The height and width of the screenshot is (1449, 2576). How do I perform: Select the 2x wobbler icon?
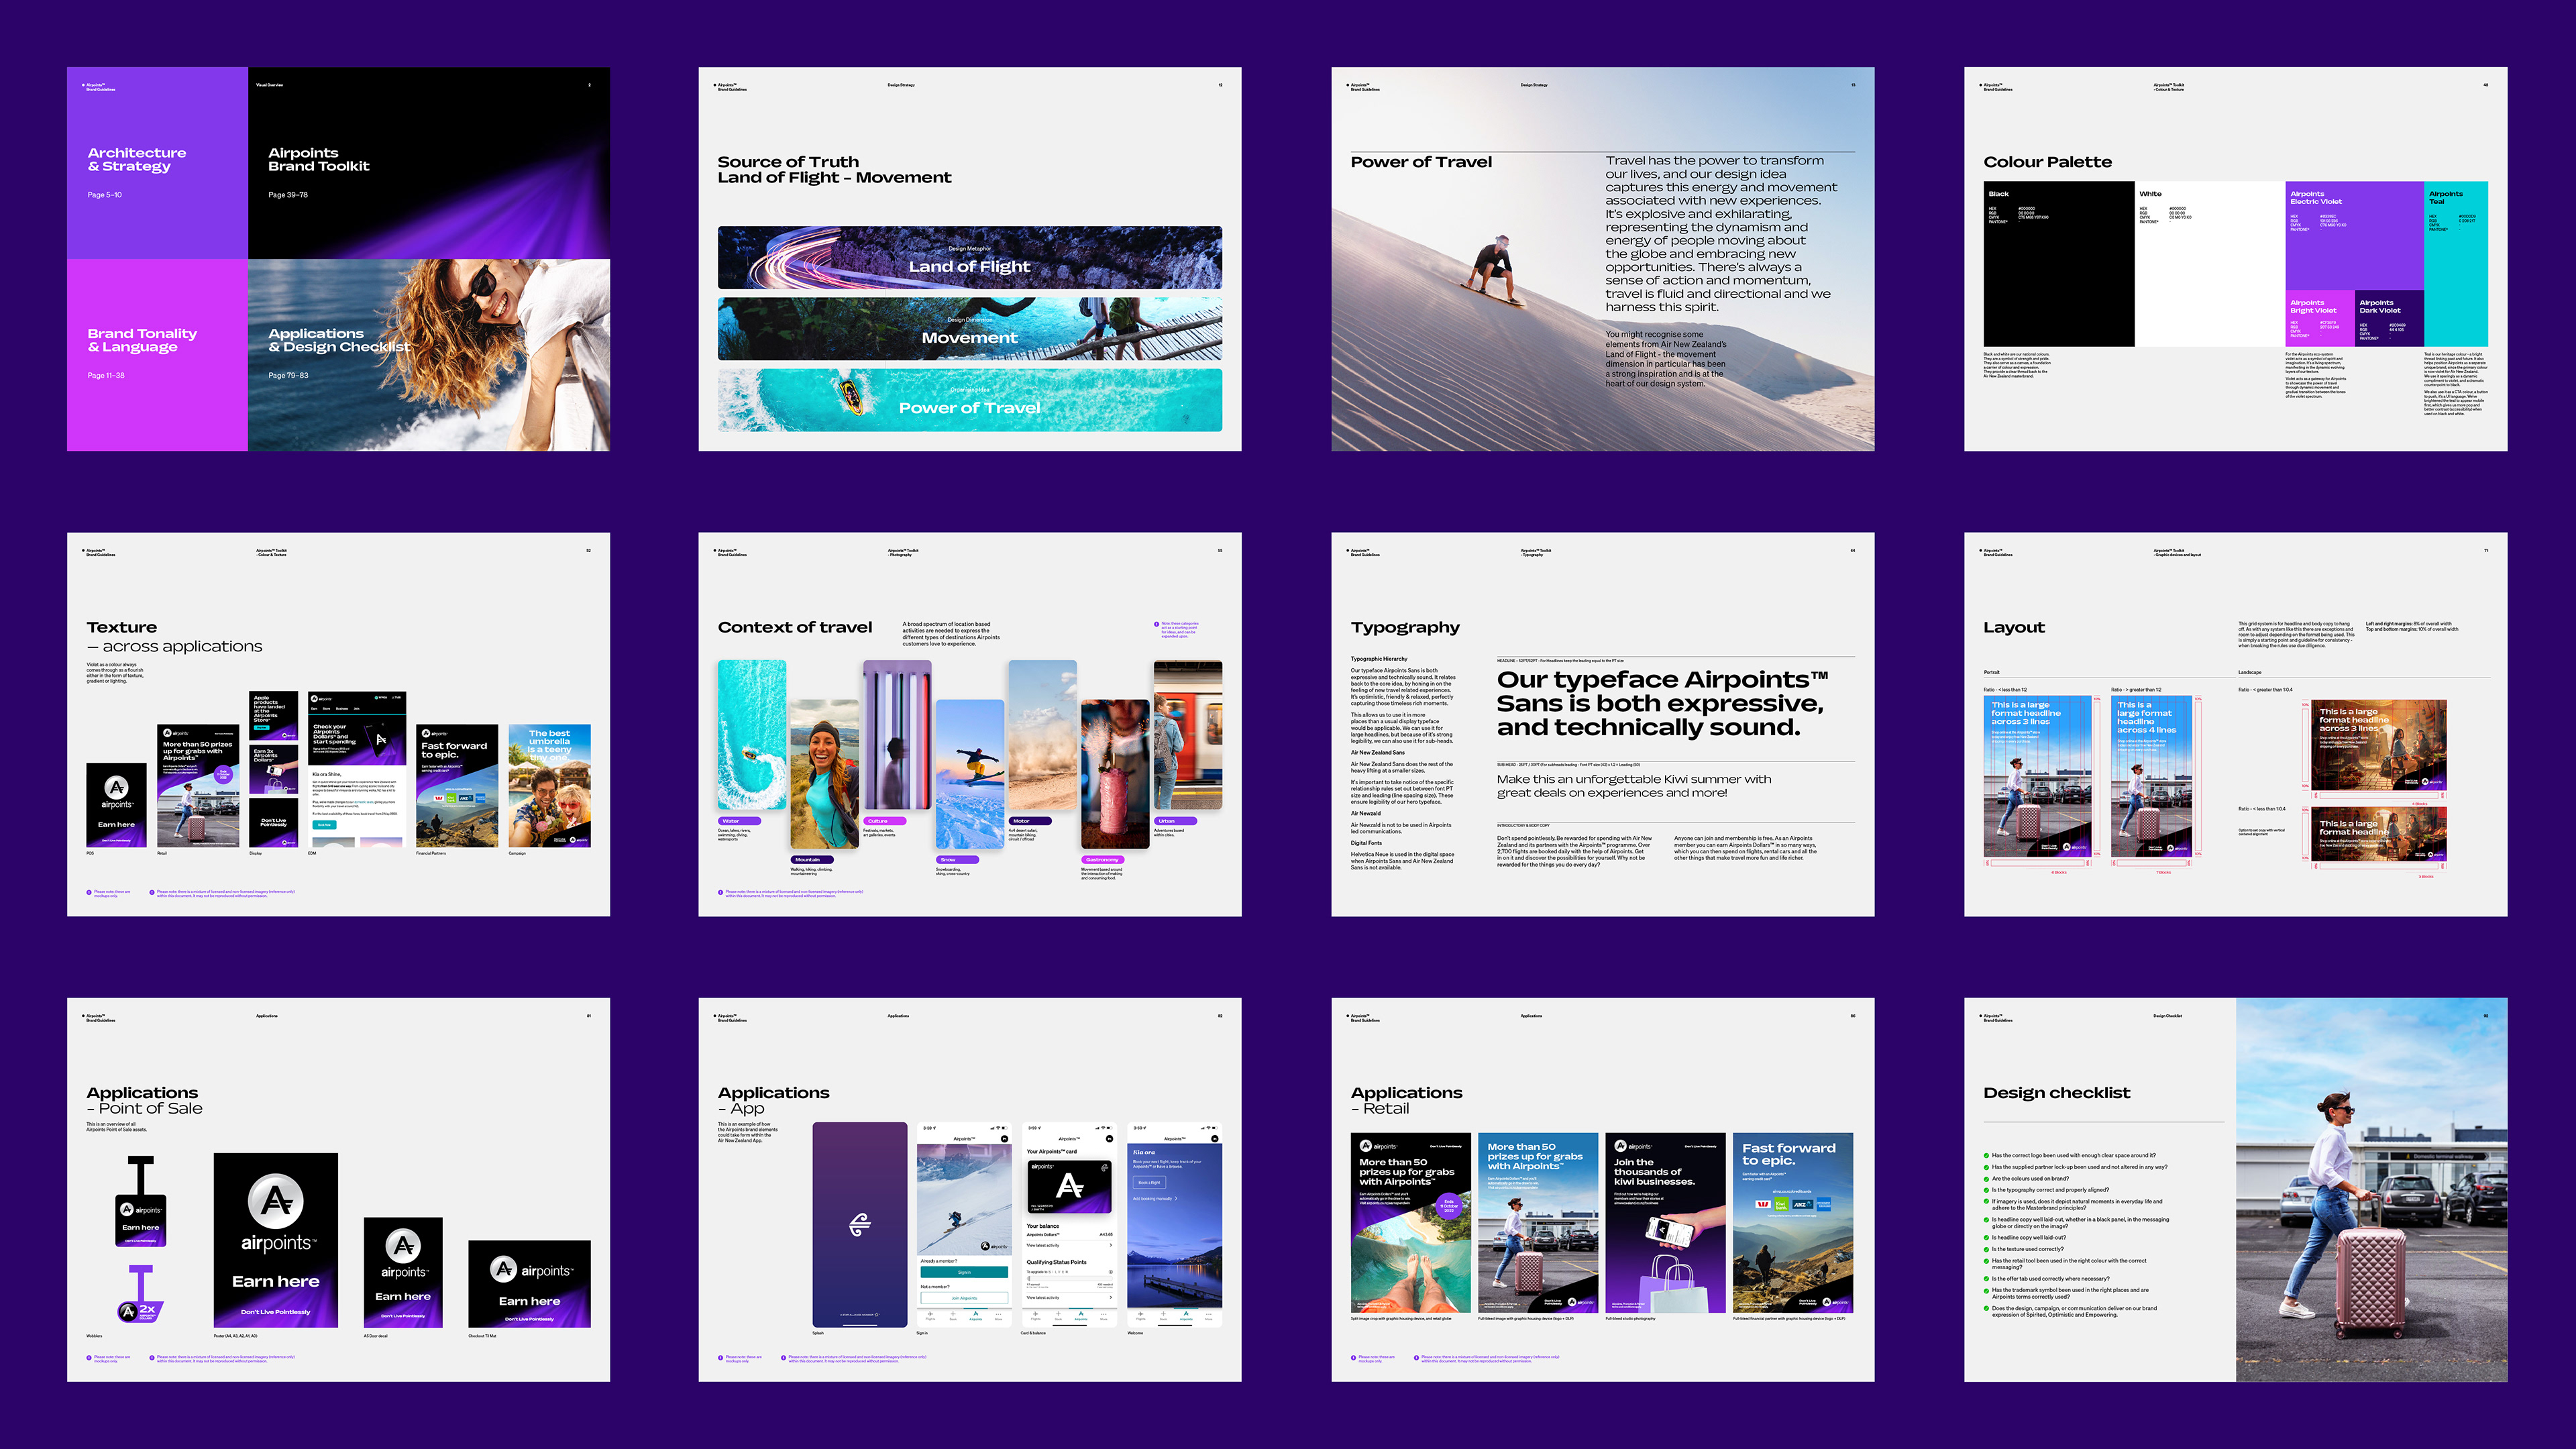[140, 1295]
